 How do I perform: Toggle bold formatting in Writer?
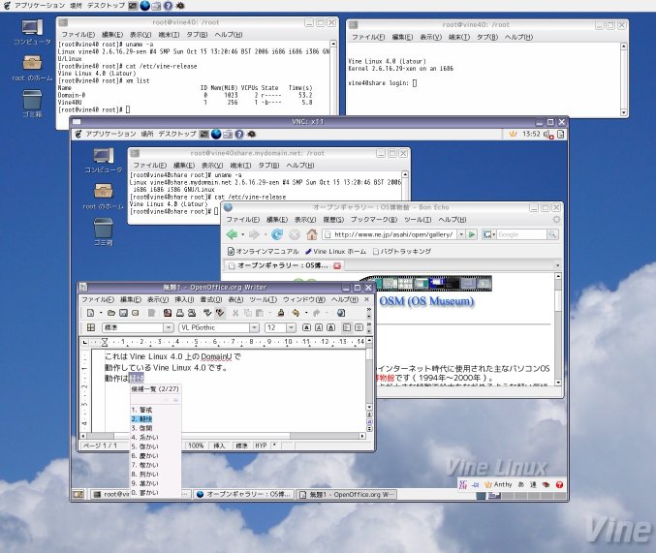(306, 327)
